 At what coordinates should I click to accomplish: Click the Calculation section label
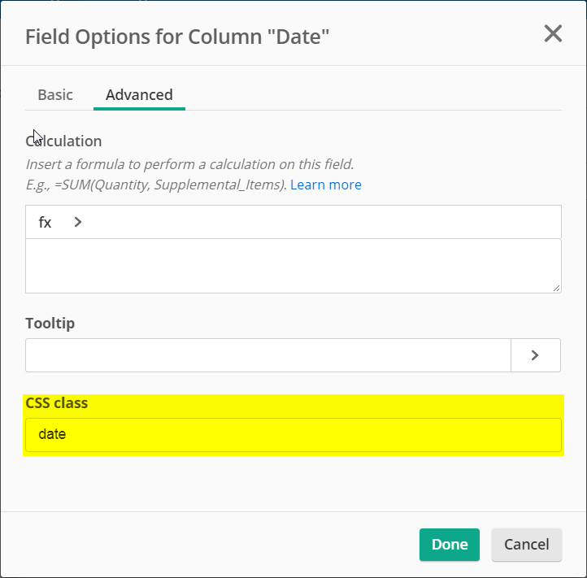tap(63, 141)
